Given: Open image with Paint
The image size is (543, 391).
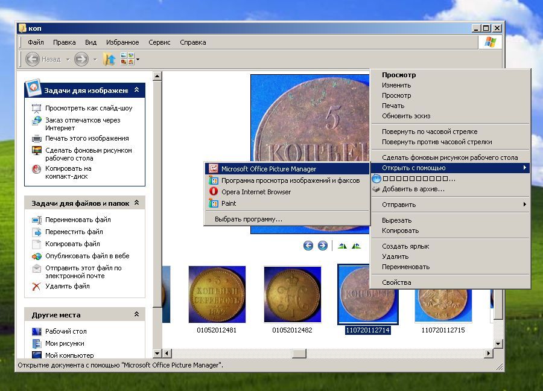Looking at the screenshot, I should point(228,203).
